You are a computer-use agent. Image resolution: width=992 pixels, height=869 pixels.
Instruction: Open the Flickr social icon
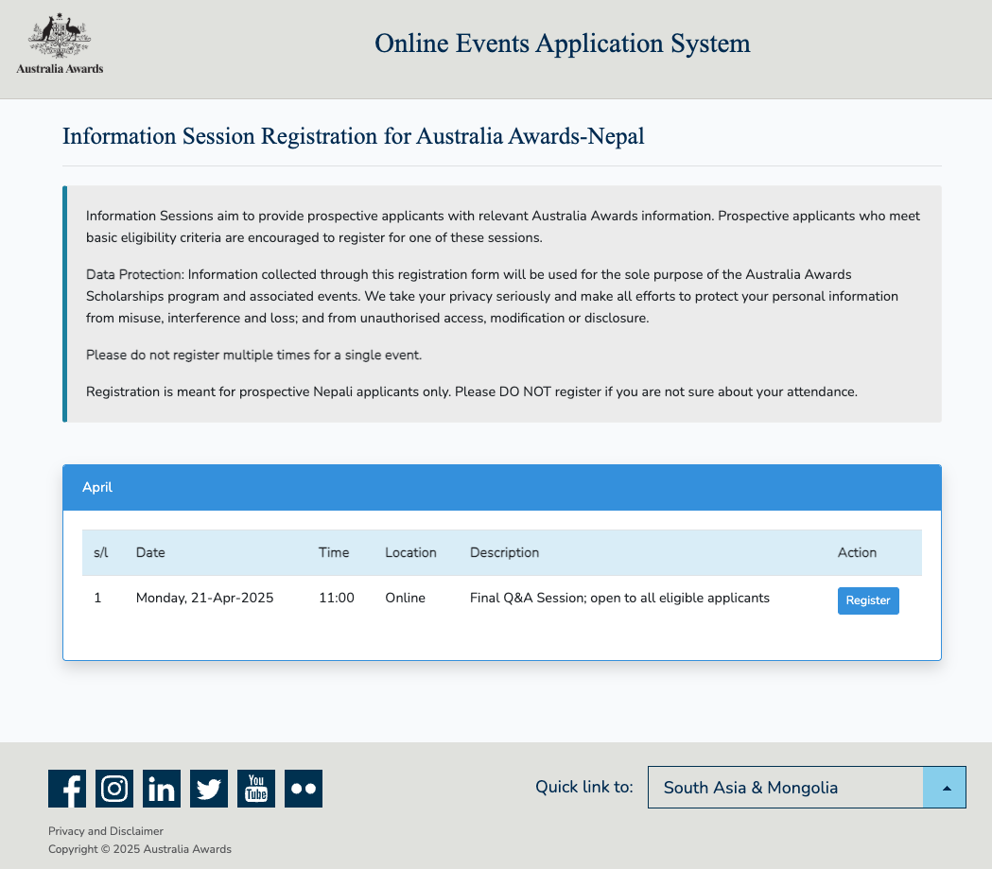[x=304, y=789]
